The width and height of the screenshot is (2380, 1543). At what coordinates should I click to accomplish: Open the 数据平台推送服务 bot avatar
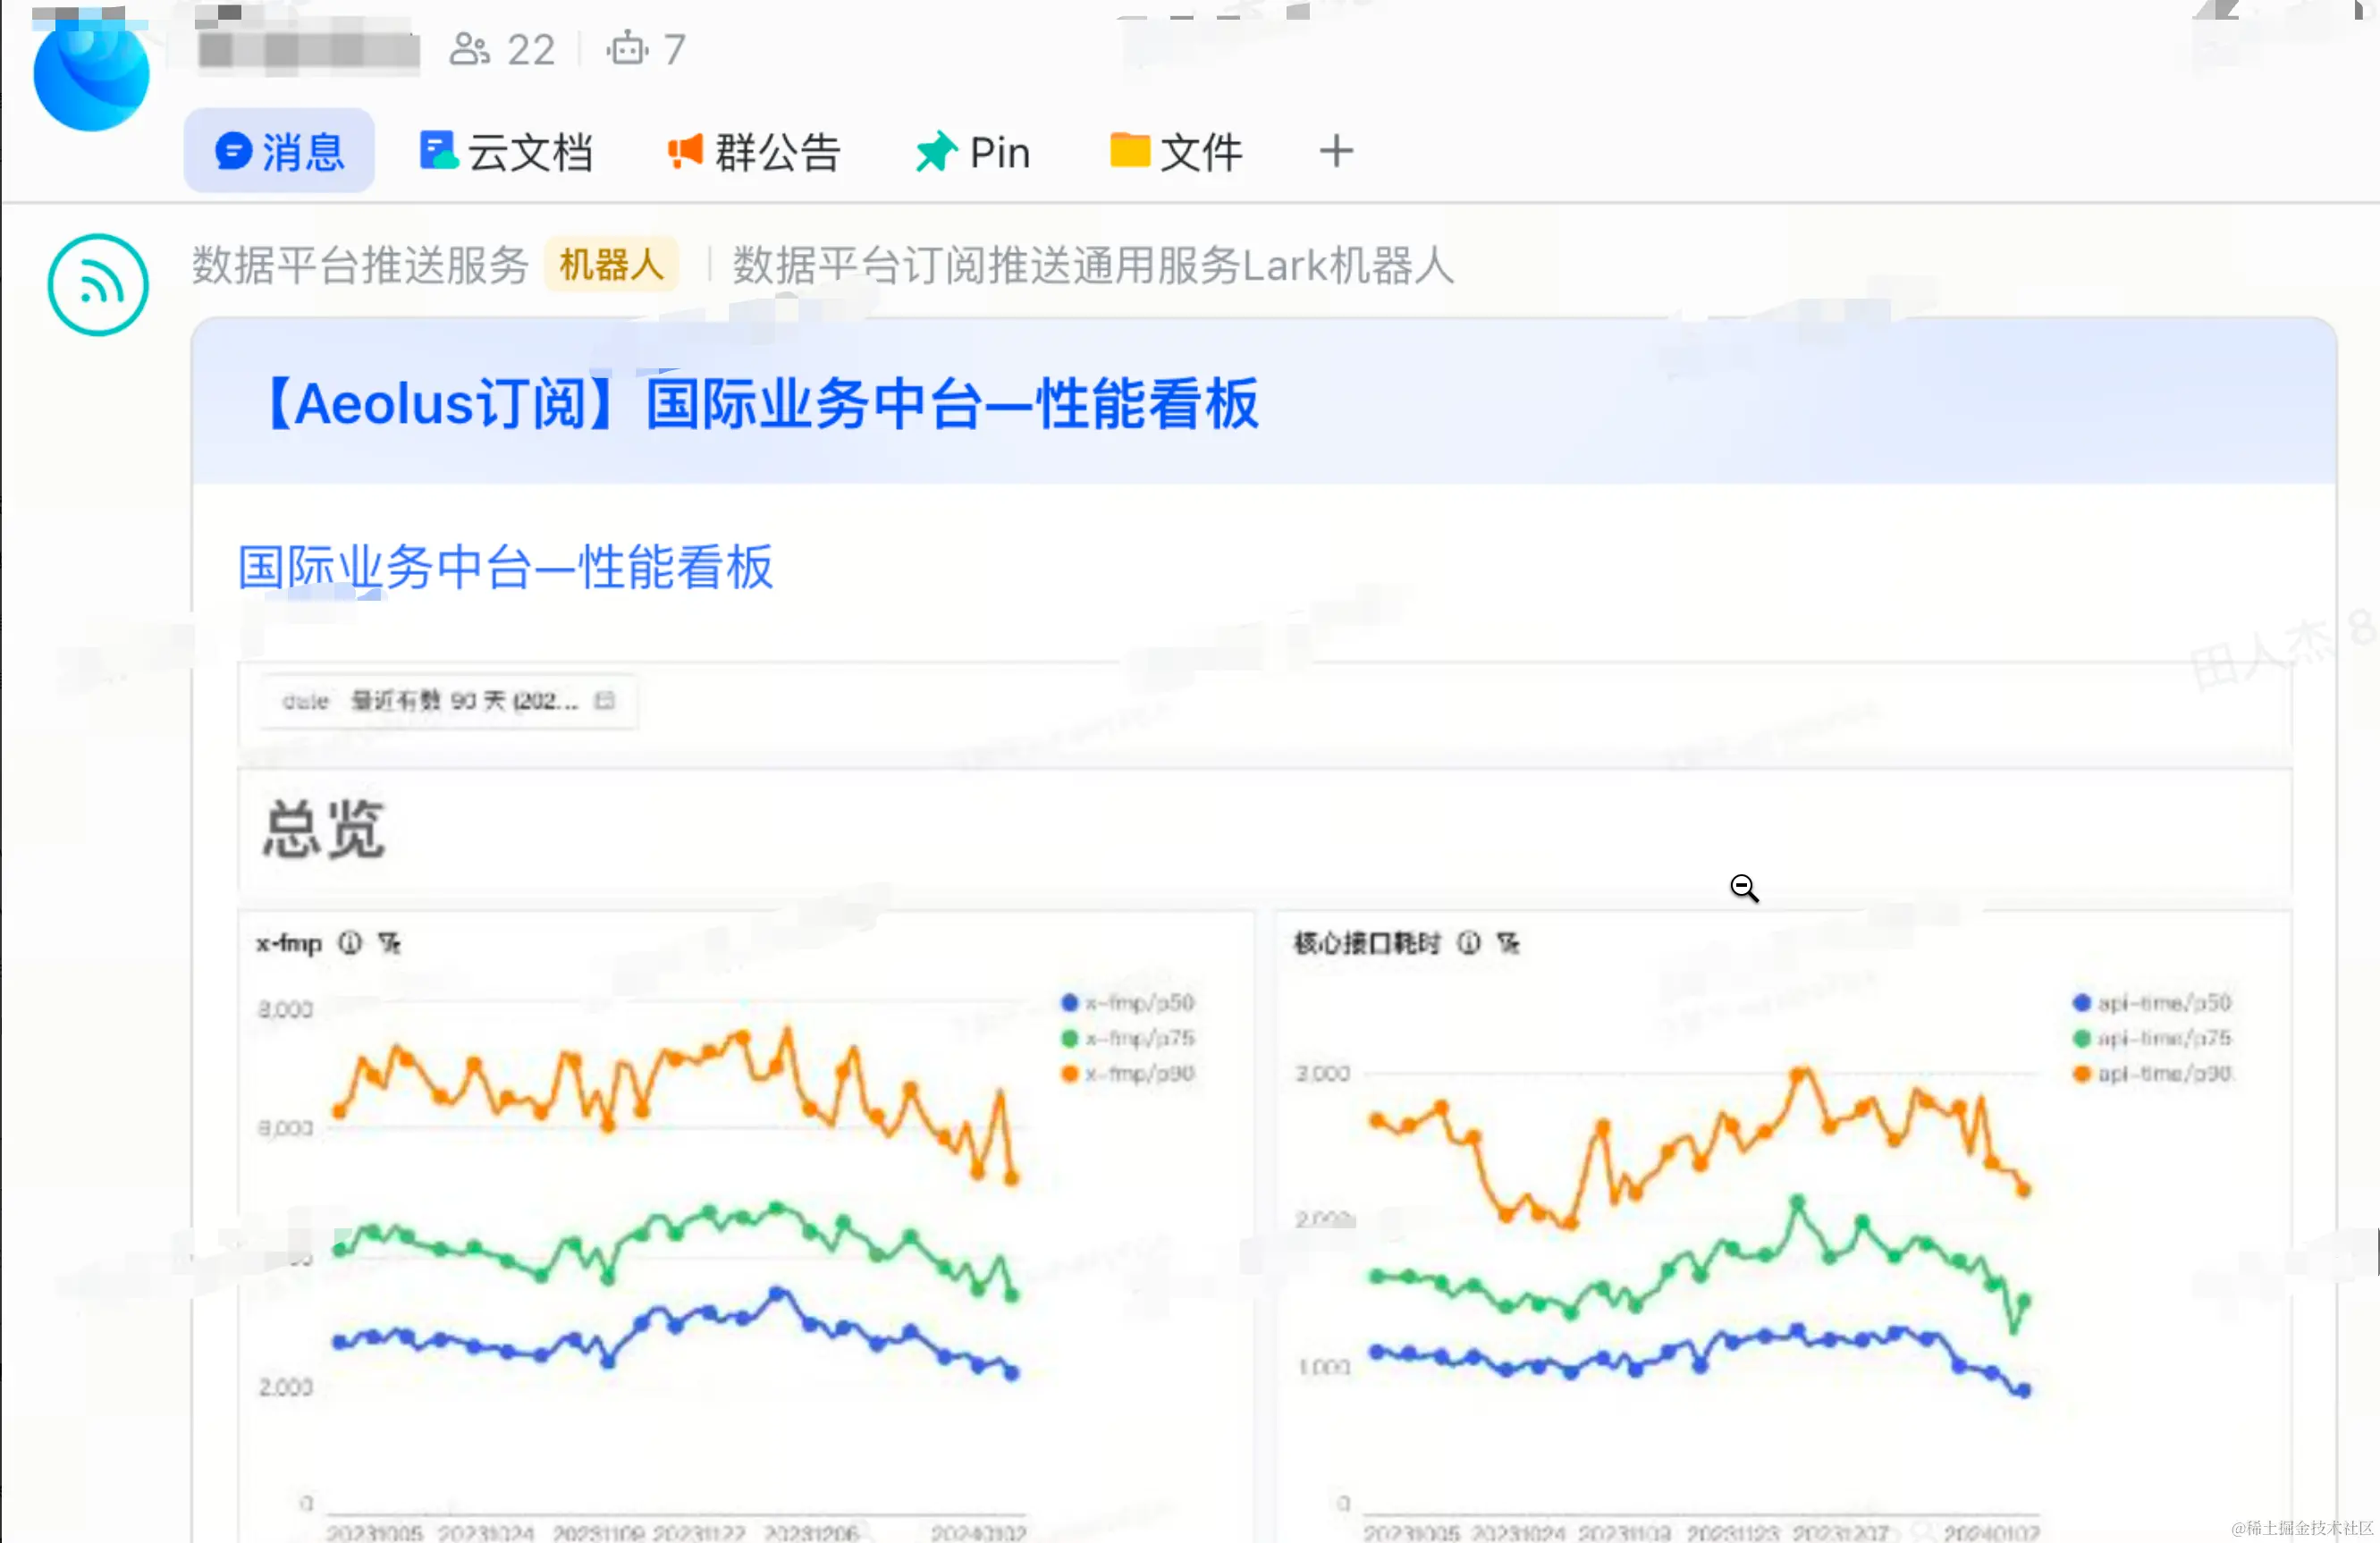pyautogui.click(x=98, y=285)
